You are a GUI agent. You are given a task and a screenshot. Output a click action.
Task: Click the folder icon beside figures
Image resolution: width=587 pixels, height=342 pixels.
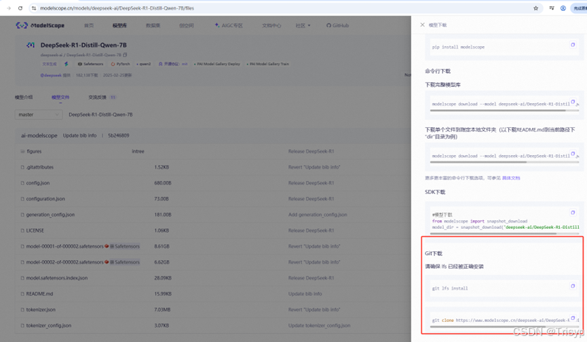pyautogui.click(x=22, y=152)
